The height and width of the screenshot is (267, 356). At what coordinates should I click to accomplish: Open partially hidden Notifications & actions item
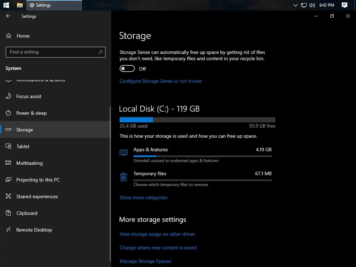pyautogui.click(x=55, y=81)
